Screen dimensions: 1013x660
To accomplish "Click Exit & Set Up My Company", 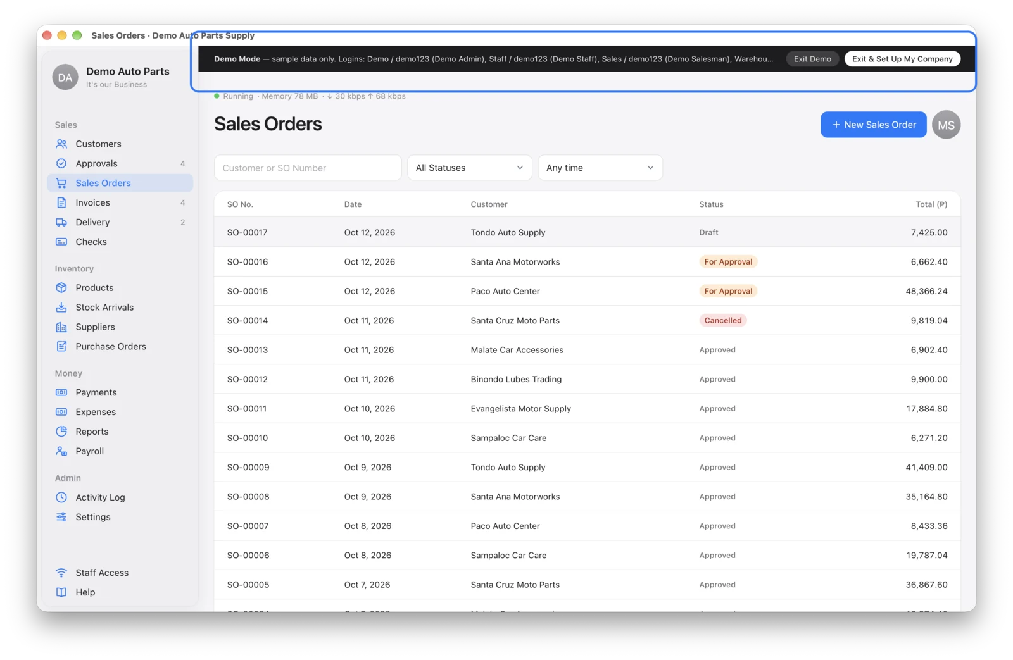I will tap(902, 59).
